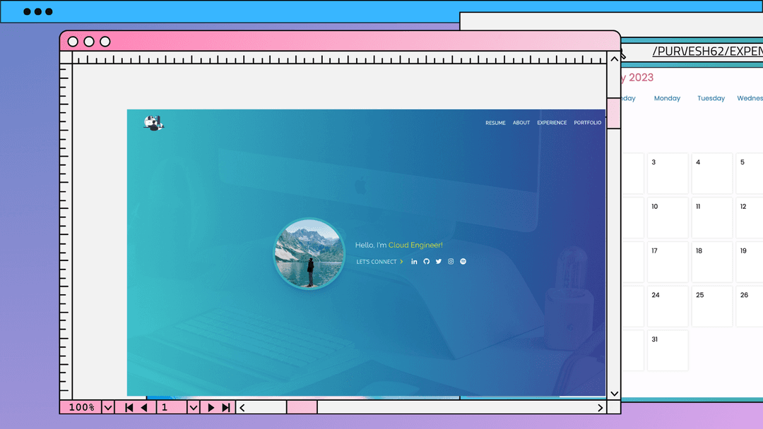Jump to first page arrow
This screenshot has height=429, width=763.
(x=129, y=407)
